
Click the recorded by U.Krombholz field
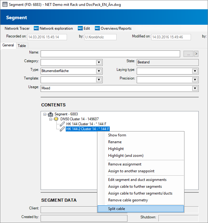tap(100, 37)
